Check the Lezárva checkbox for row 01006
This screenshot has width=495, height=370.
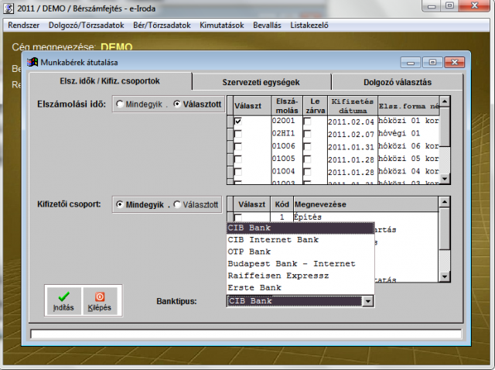(x=308, y=146)
